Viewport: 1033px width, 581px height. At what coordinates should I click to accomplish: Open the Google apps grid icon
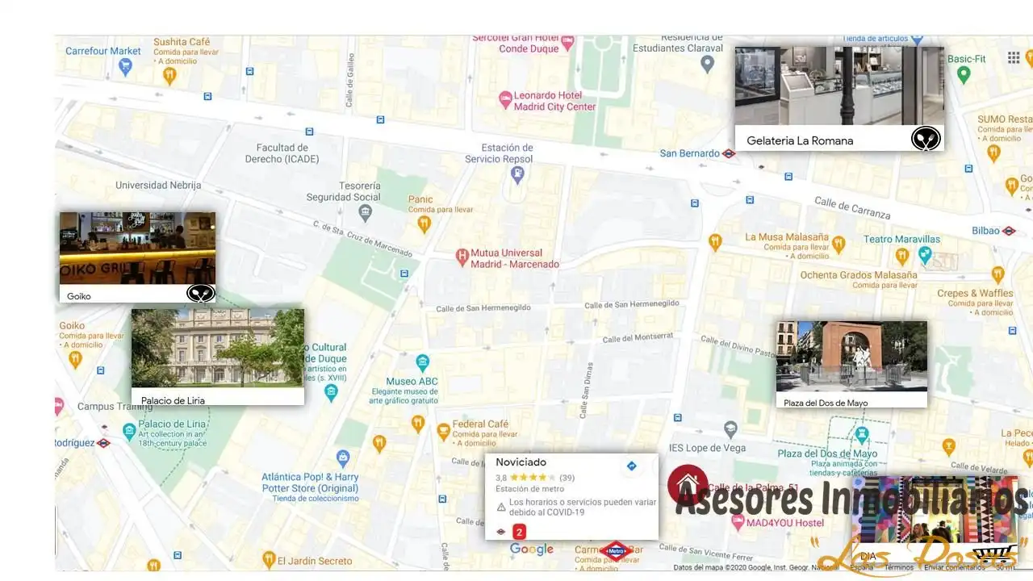coord(1014,57)
